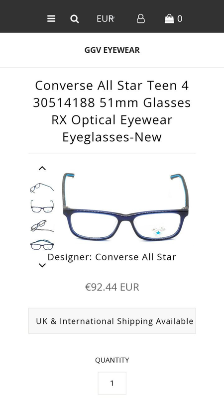Show previous thumbnails with up chevron
Viewport: 224px width, 398px height.
[x=42, y=168]
